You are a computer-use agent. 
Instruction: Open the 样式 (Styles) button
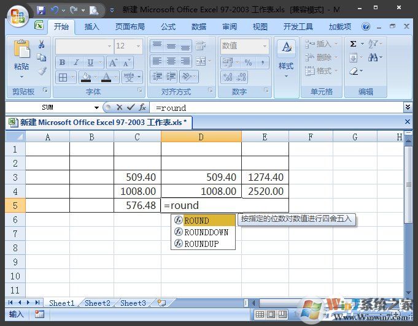[286, 58]
